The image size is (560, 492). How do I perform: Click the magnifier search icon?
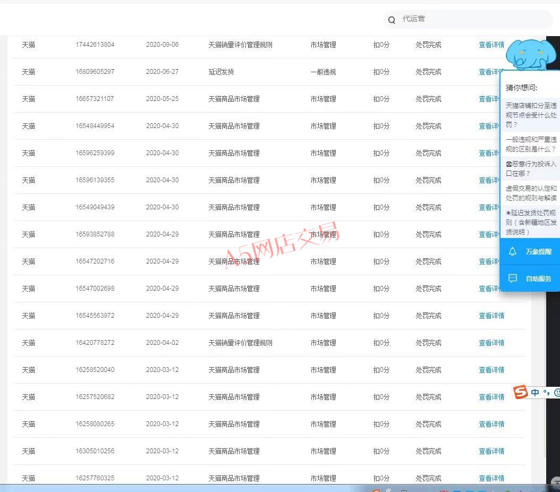[392, 20]
